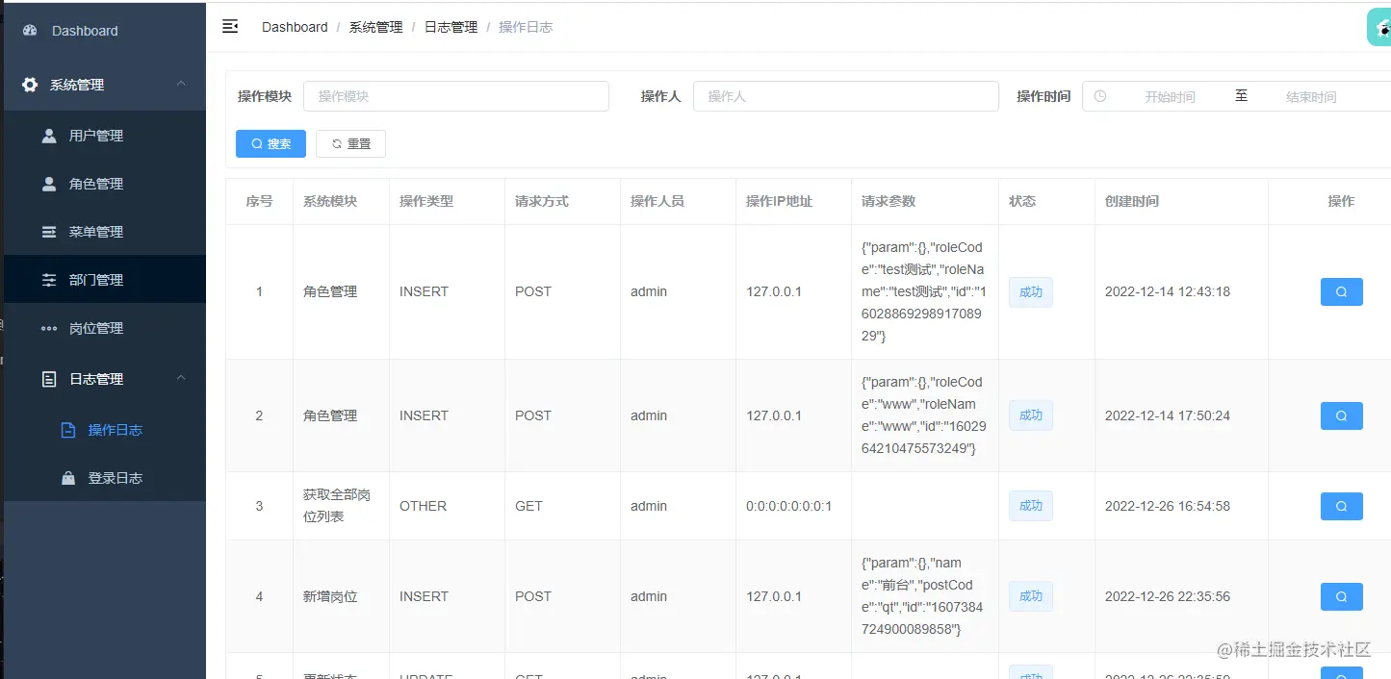Viewport: 1391px width, 679px height.
Task: Click the 成功 status tag in row 1
Action: 1031,292
